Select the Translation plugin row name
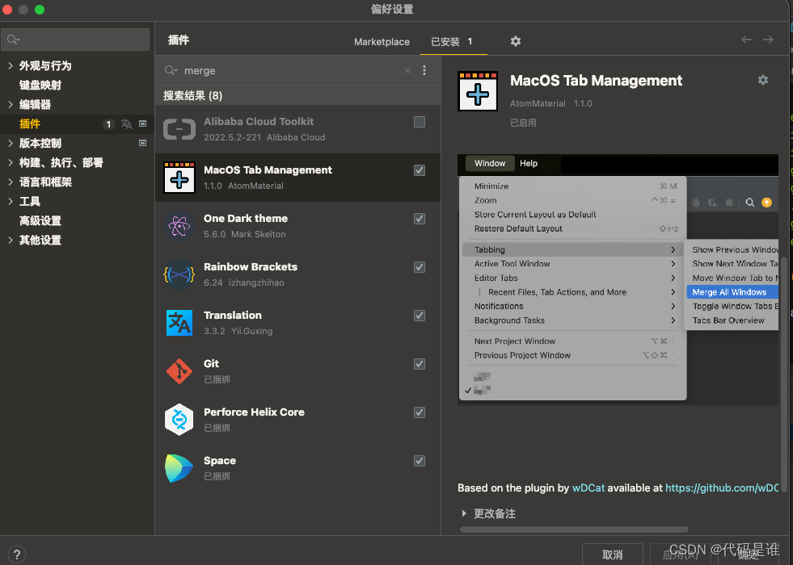The height and width of the screenshot is (565, 793). 233,315
